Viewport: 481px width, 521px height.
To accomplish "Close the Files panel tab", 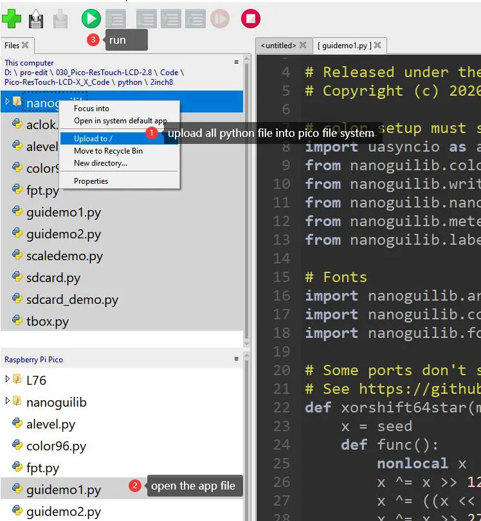I will pos(25,45).
